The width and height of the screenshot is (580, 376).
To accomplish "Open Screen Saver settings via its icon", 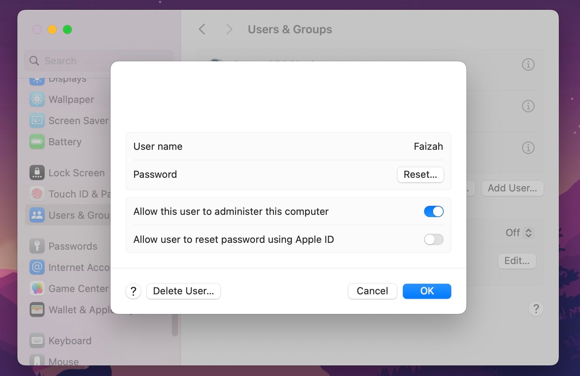I will pyautogui.click(x=37, y=120).
